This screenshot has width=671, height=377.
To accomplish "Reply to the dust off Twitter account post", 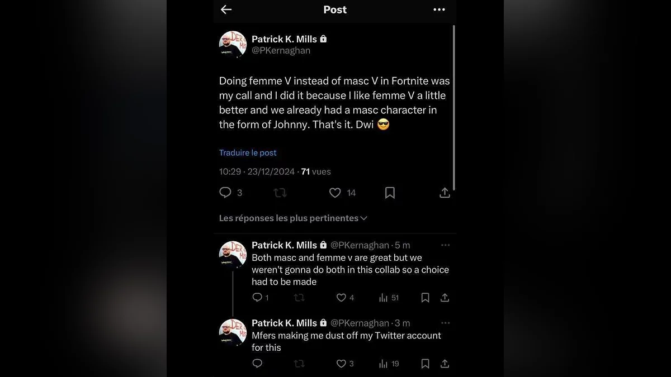I will [257, 364].
